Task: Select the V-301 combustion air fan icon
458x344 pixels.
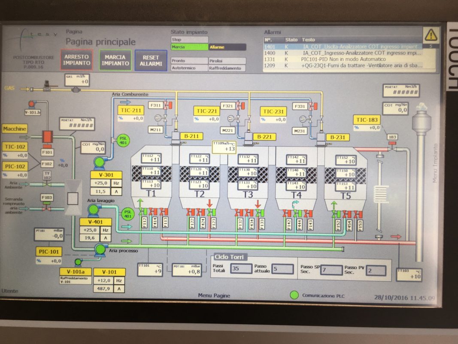Action: [100, 163]
